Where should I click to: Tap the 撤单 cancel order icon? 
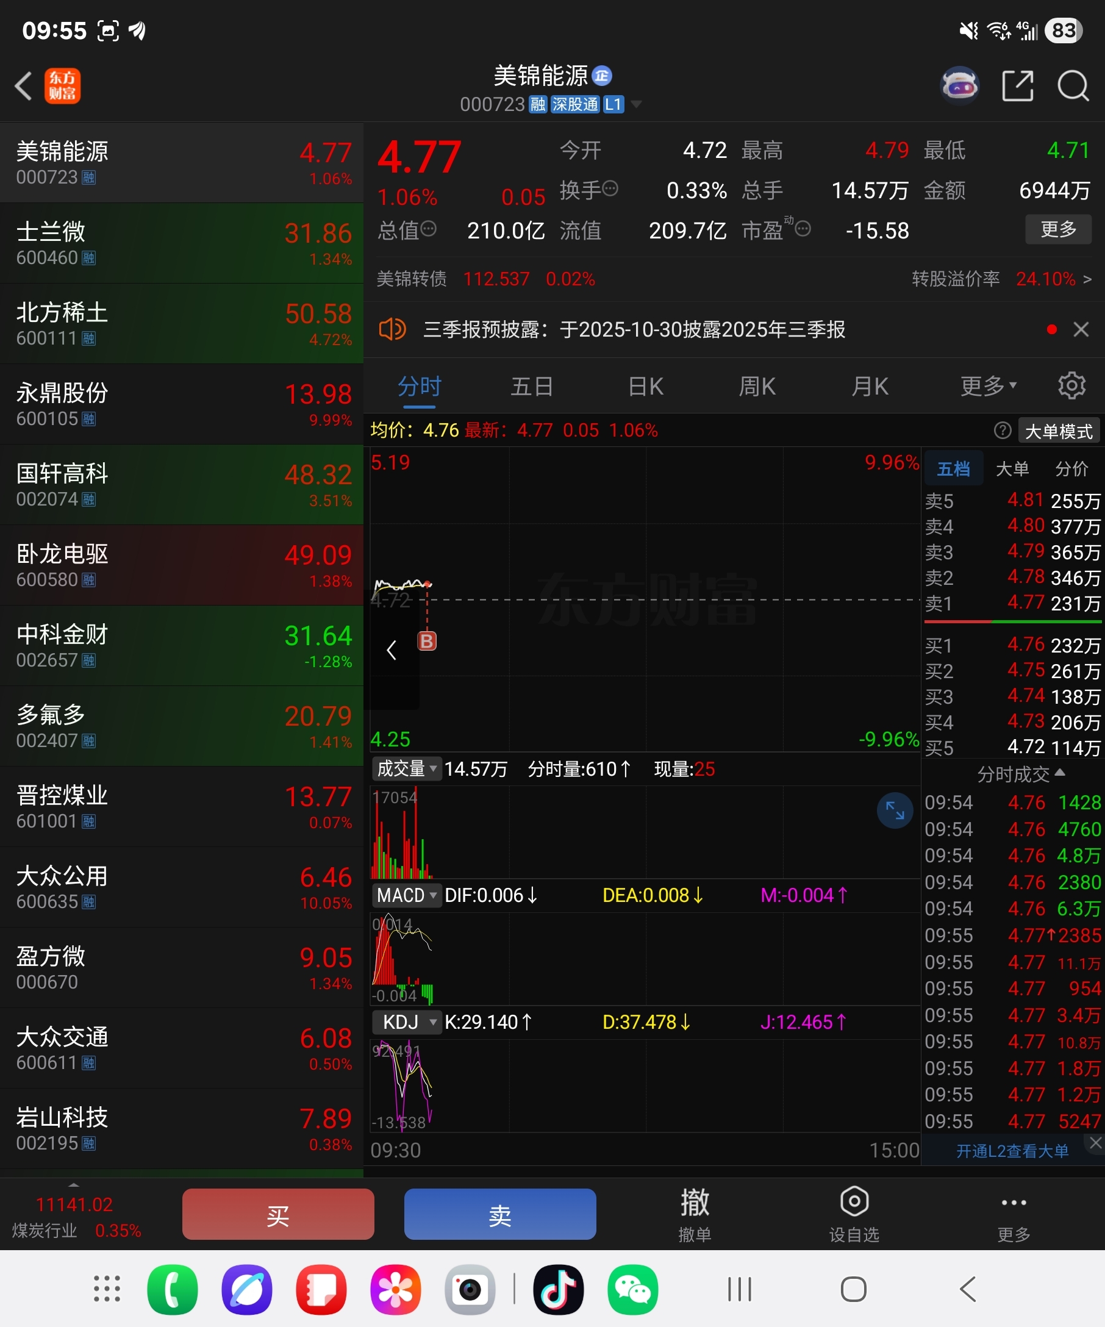695,1215
